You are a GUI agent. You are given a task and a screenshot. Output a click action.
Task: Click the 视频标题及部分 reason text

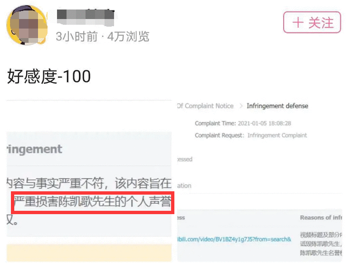321,235
